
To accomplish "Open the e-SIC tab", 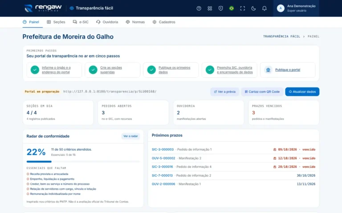I will pos(81,22).
